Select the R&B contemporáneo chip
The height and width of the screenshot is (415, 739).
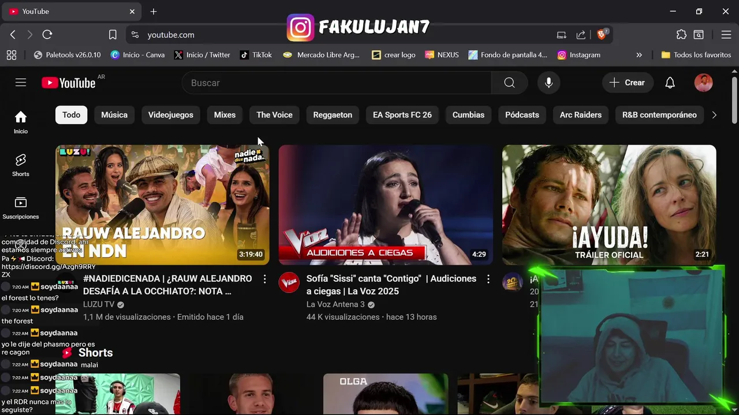coord(659,115)
